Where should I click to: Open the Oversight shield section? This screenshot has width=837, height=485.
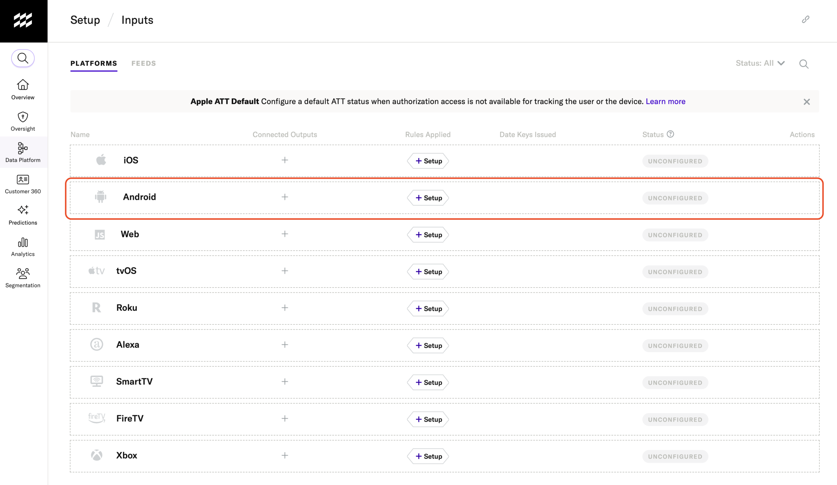pyautogui.click(x=23, y=121)
